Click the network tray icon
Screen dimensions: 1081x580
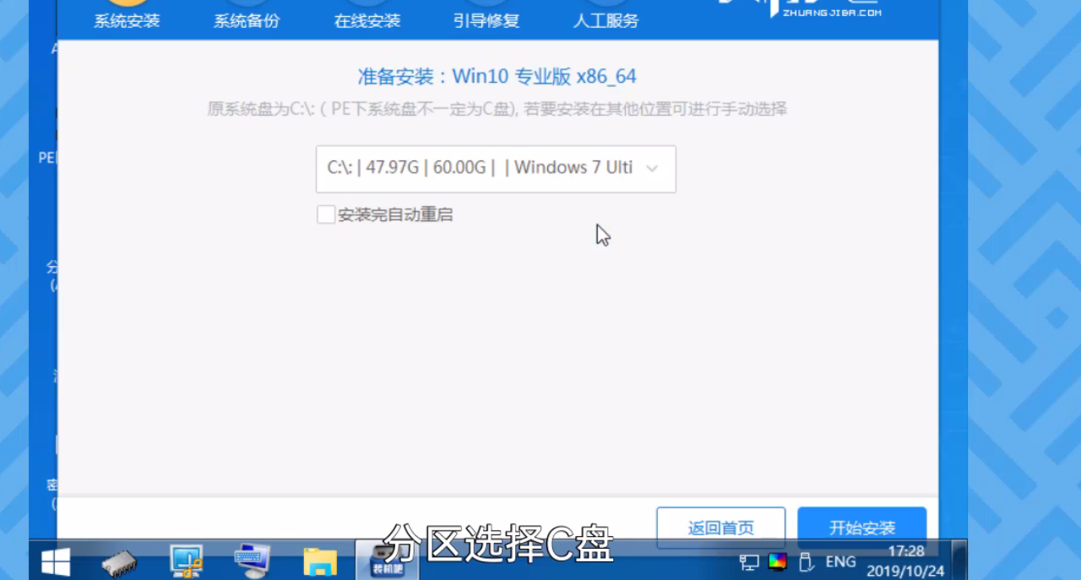pyautogui.click(x=749, y=562)
